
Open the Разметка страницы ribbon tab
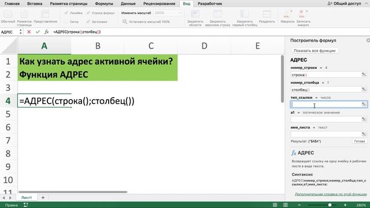click(x=69, y=3)
